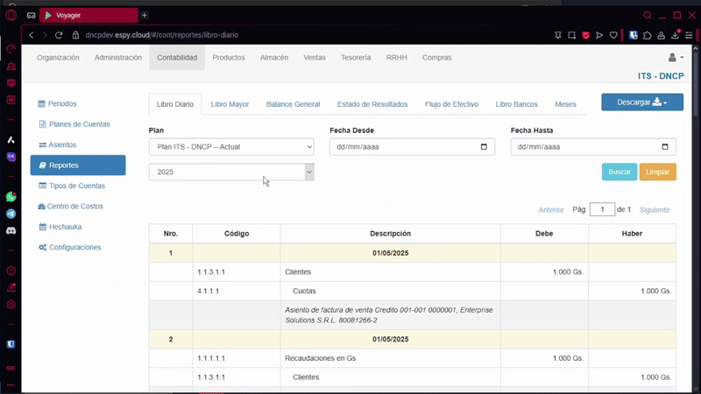This screenshot has height=394, width=701.
Task: Open calendar picker in Fecha Desde
Action: (485, 147)
